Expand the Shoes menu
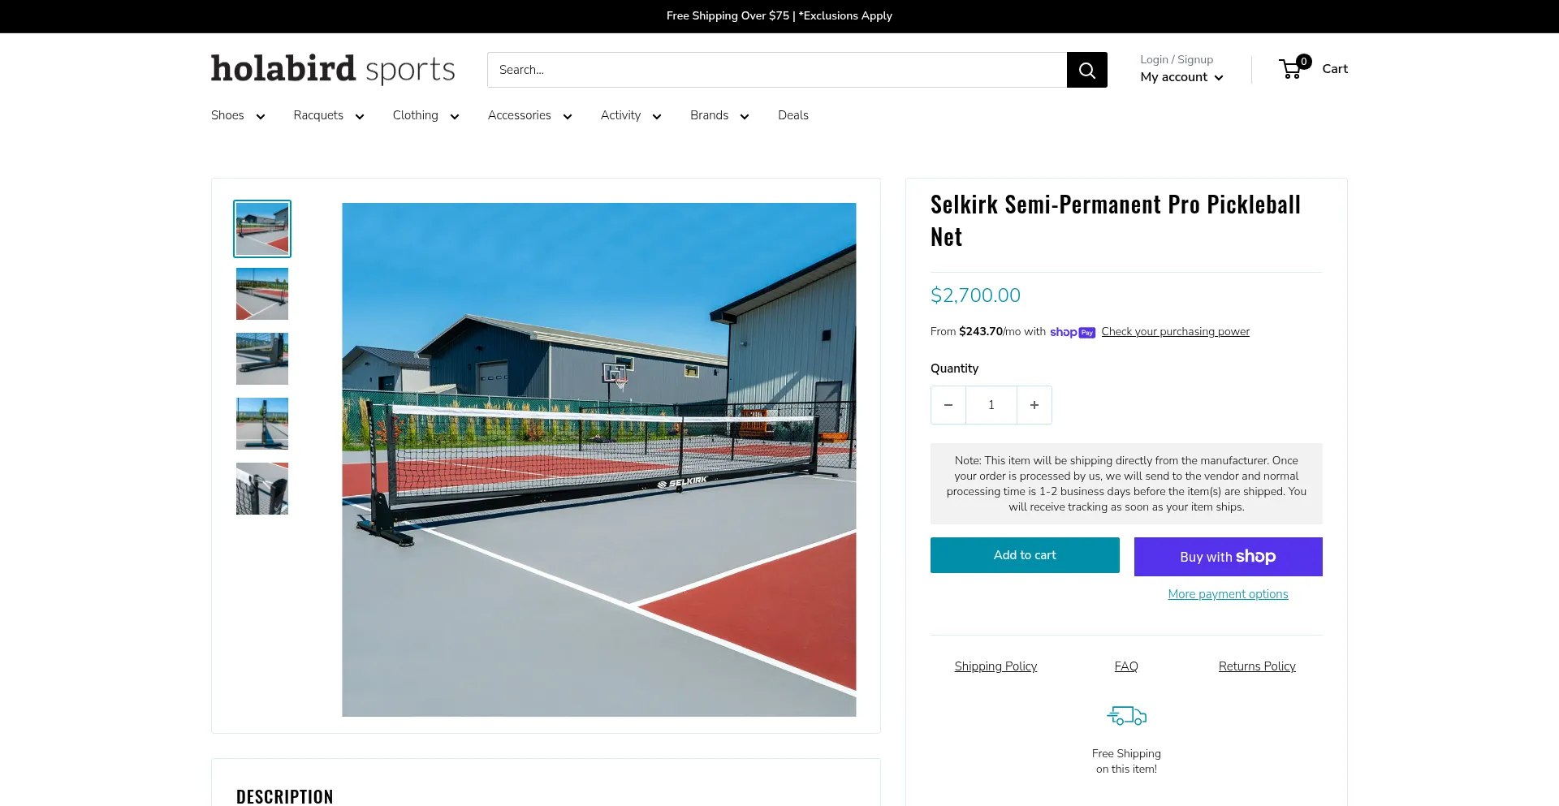Image resolution: width=1559 pixels, height=806 pixels. pos(238,115)
